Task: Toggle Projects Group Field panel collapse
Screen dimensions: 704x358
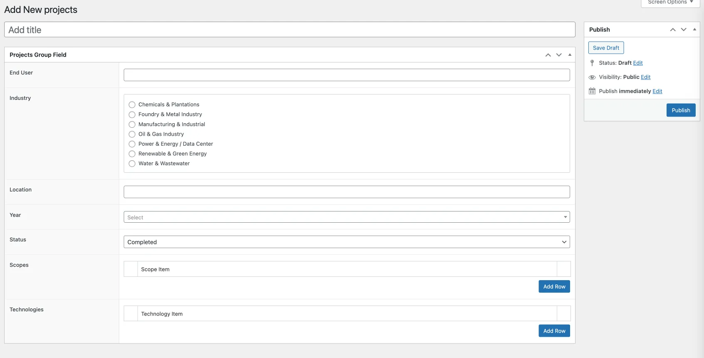Action: (570, 55)
